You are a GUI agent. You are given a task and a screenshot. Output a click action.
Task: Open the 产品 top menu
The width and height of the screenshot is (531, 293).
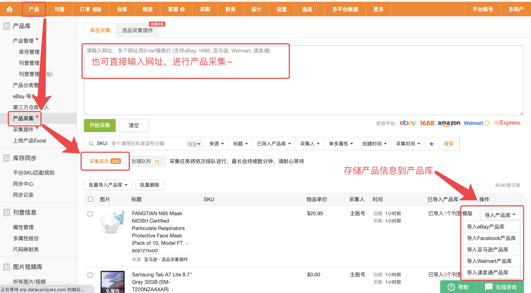tap(34, 9)
